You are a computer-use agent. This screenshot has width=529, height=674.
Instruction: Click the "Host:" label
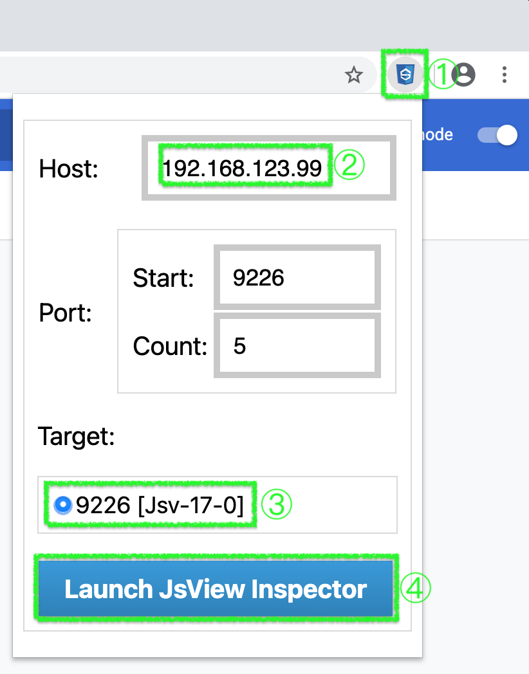[68, 169]
